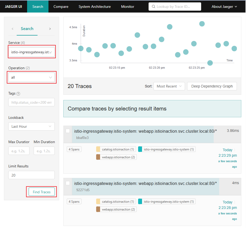This screenshot has height=228, width=246.
Task: Click the right arrow beside Search panel tab
Action: (50, 29)
